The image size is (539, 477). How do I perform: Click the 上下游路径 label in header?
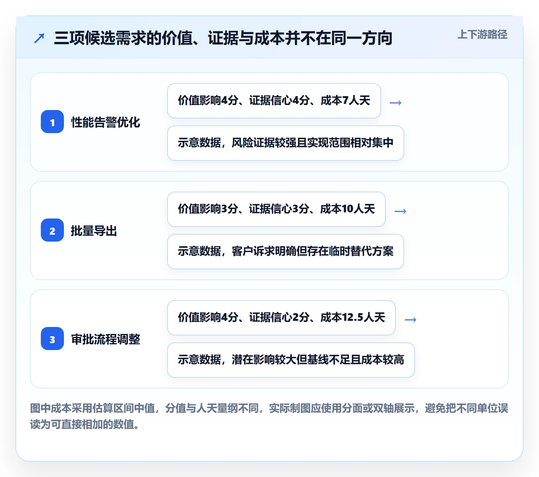482,35
